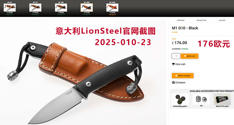The height and width of the screenshot is (125, 234).
Task: Click the quantity input field
Action: pos(176,56)
